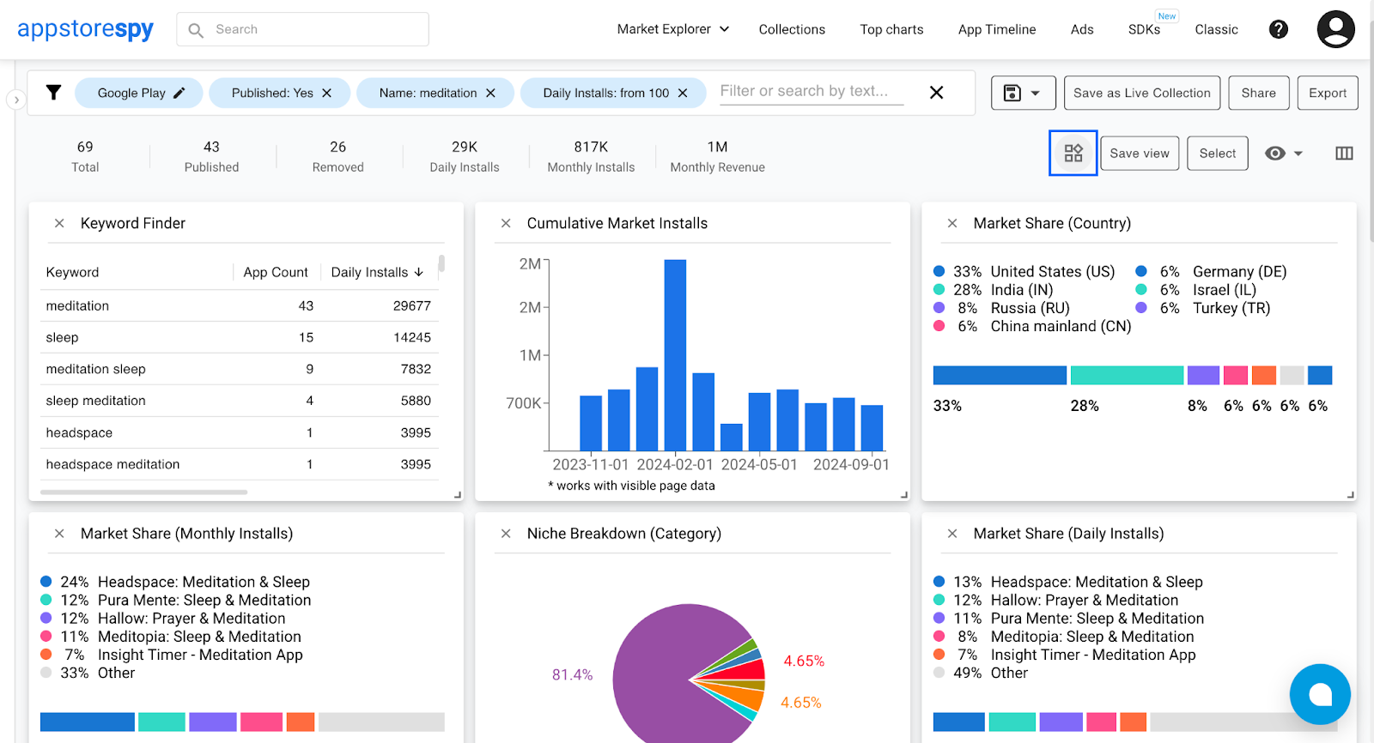Remove the Daily Installs from 100 filter
1374x743 pixels.
(x=683, y=93)
